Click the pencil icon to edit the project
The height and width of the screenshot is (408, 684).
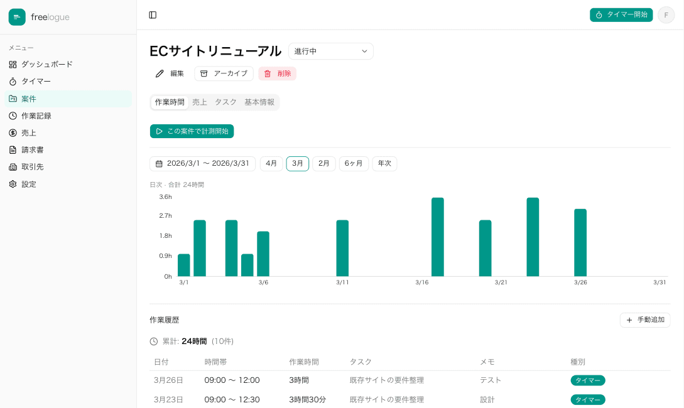coord(160,73)
